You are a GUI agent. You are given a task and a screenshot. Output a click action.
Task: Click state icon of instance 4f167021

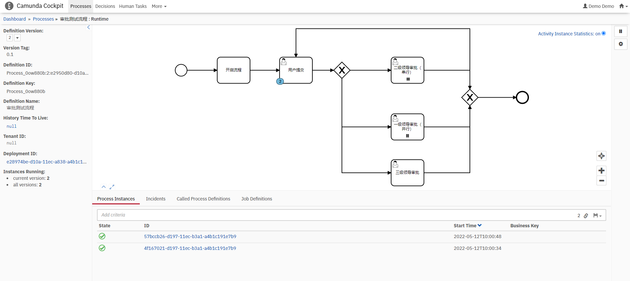(x=102, y=248)
